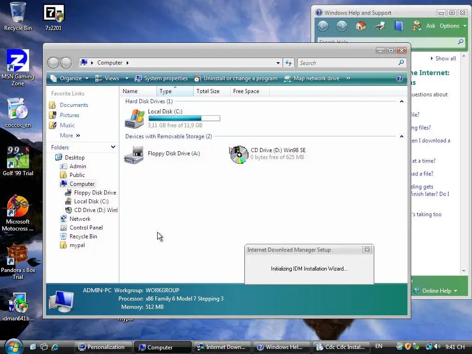
Task: Open the Online Help dropdown
Action: 436,291
